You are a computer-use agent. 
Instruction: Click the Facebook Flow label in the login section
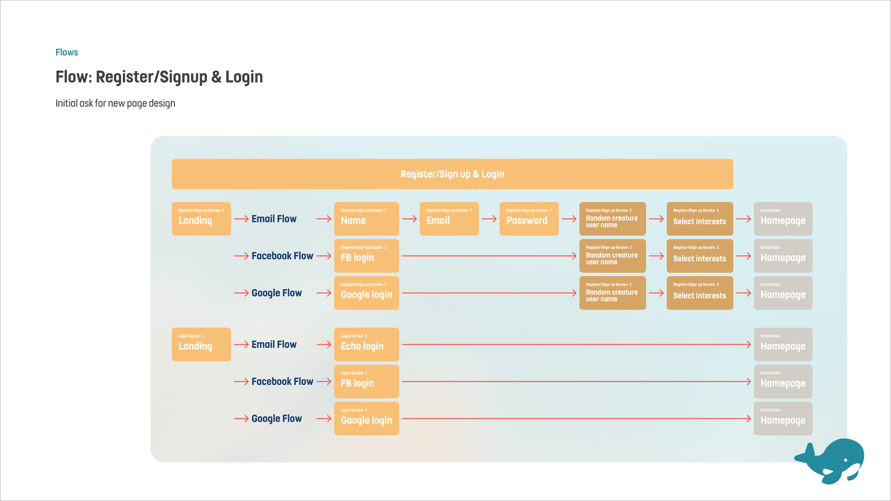point(282,381)
